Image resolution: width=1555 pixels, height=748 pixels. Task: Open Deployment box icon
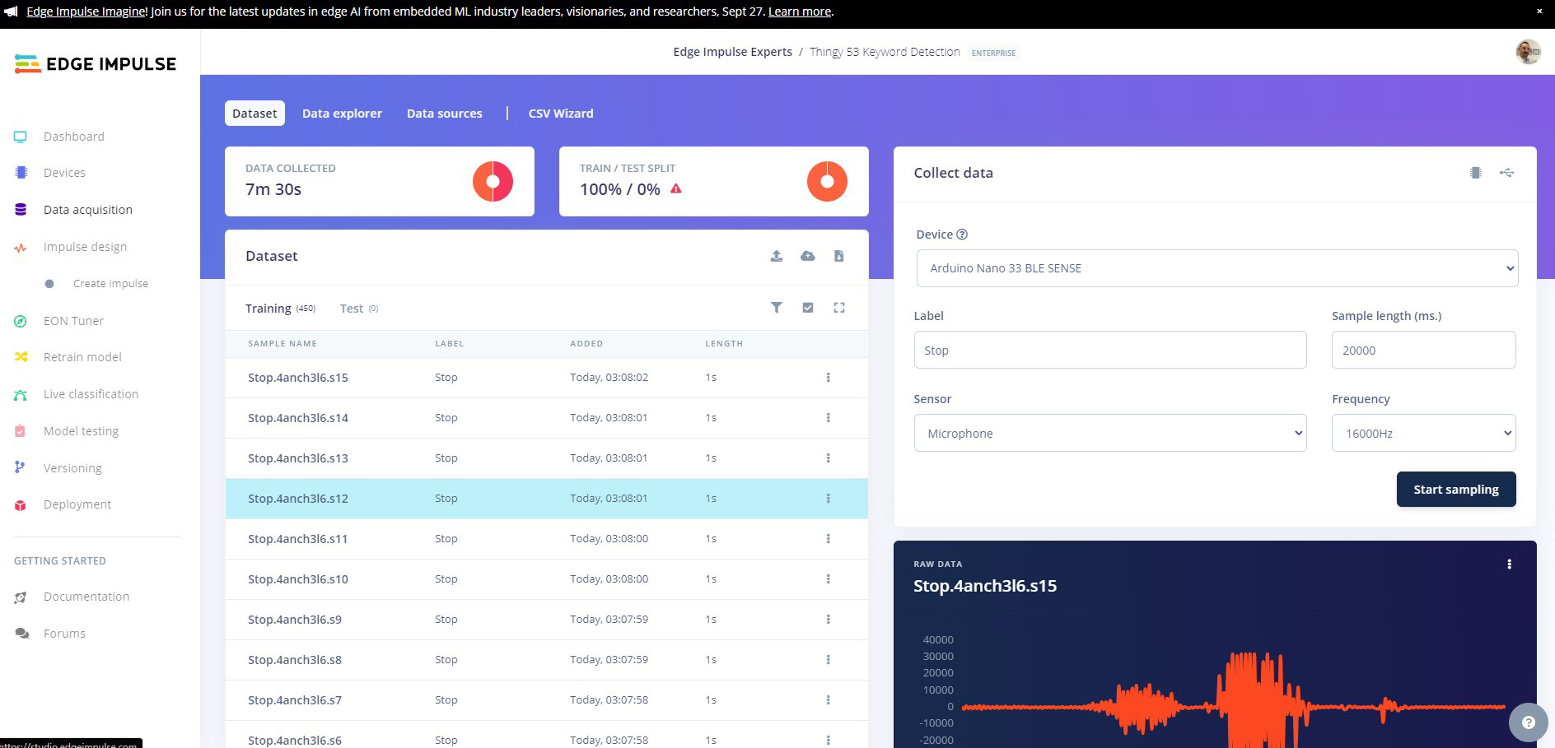point(21,504)
